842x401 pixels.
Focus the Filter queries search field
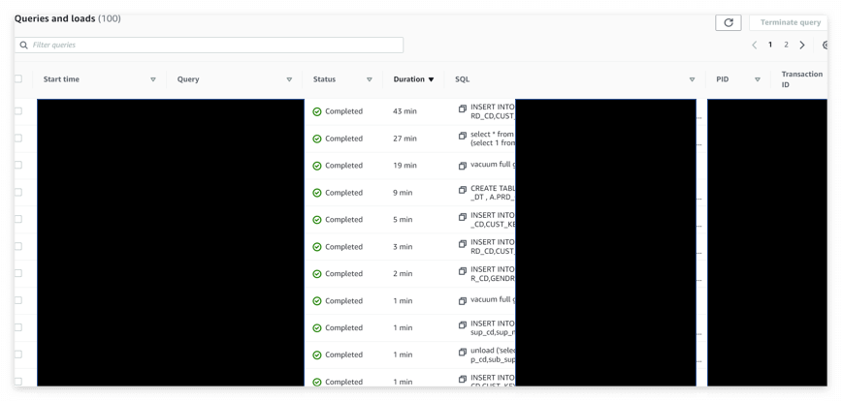click(209, 45)
